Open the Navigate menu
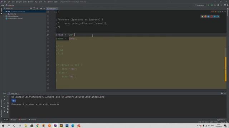The height and width of the screenshot is (128, 229). click(x=19, y=2)
